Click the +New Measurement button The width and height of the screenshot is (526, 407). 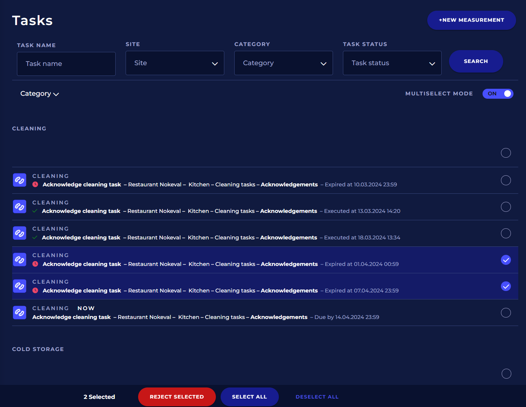[471, 20]
